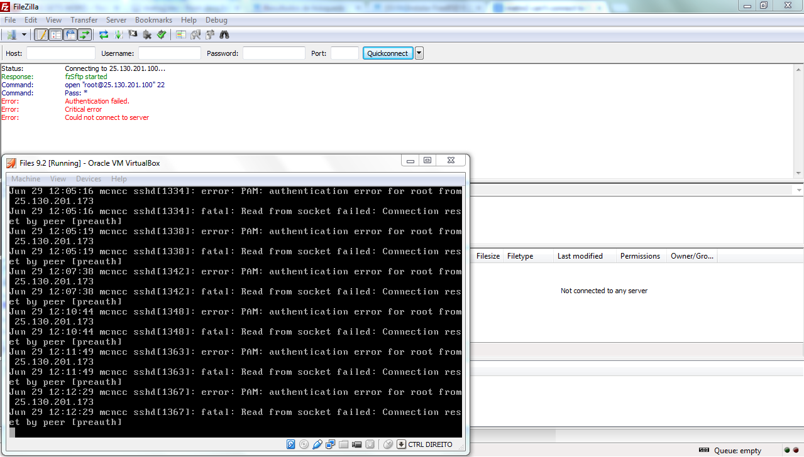Open the Edit menu

pos(31,20)
